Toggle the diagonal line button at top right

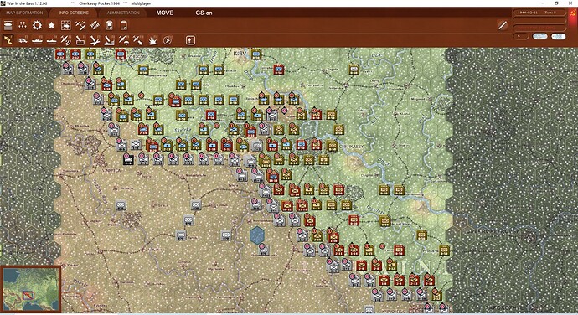[503, 25]
